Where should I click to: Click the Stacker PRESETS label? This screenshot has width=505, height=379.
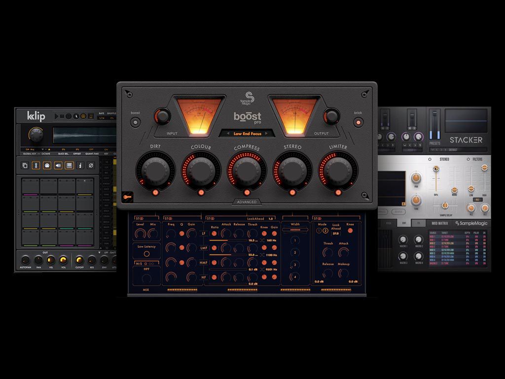coord(435,143)
